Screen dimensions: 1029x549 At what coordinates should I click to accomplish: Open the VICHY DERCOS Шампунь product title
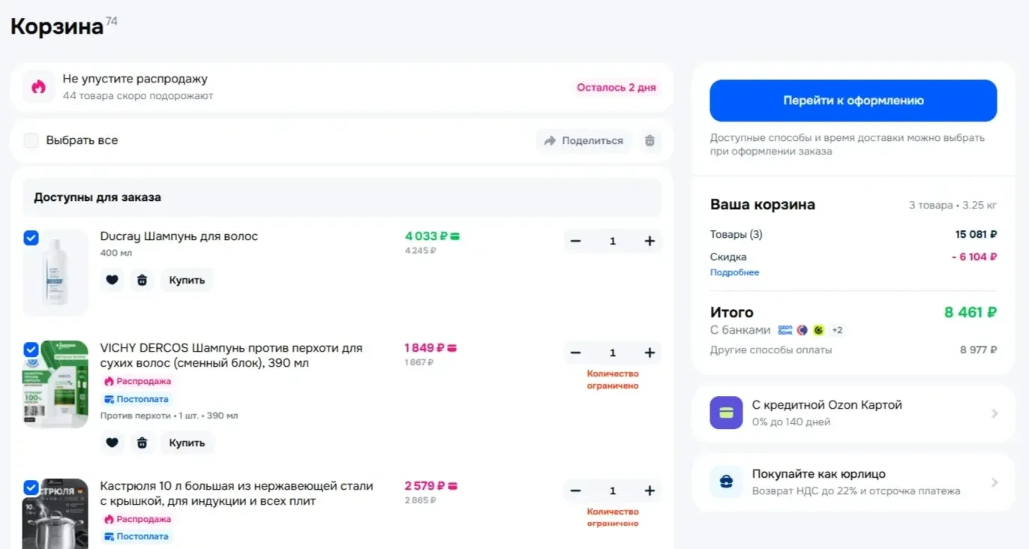point(231,355)
